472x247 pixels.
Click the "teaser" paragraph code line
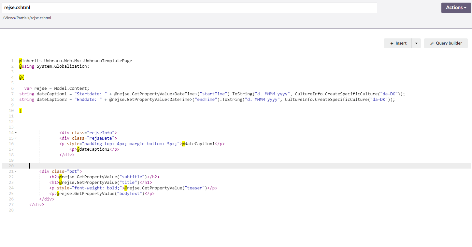coord(133,188)
